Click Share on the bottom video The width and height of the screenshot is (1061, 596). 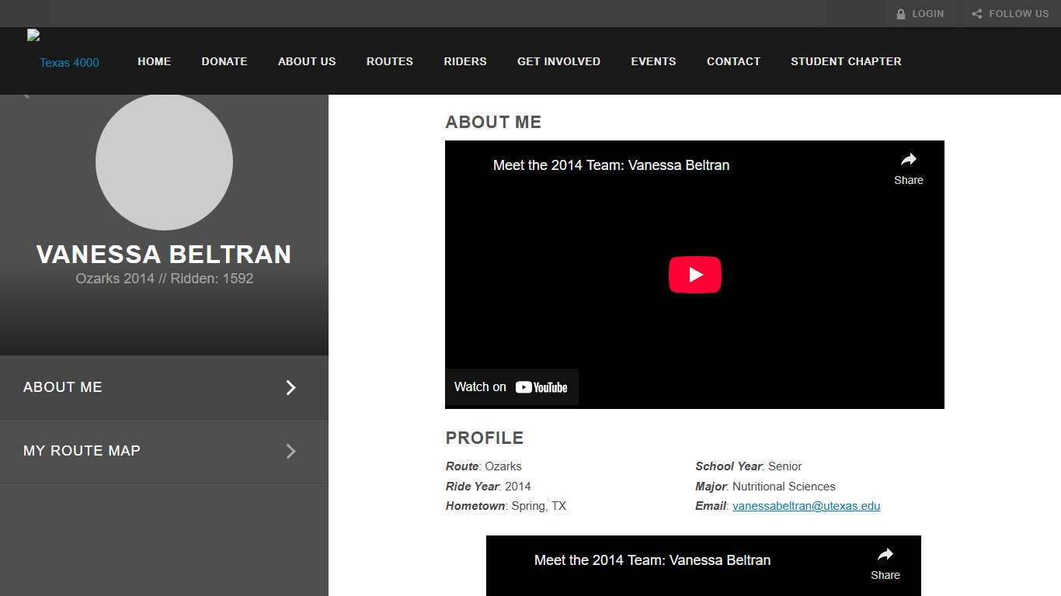pos(885,554)
